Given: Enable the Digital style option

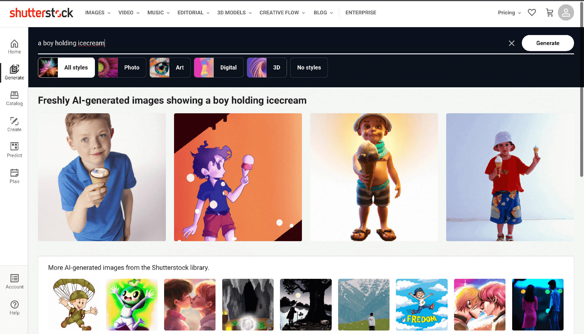Looking at the screenshot, I should [228, 67].
